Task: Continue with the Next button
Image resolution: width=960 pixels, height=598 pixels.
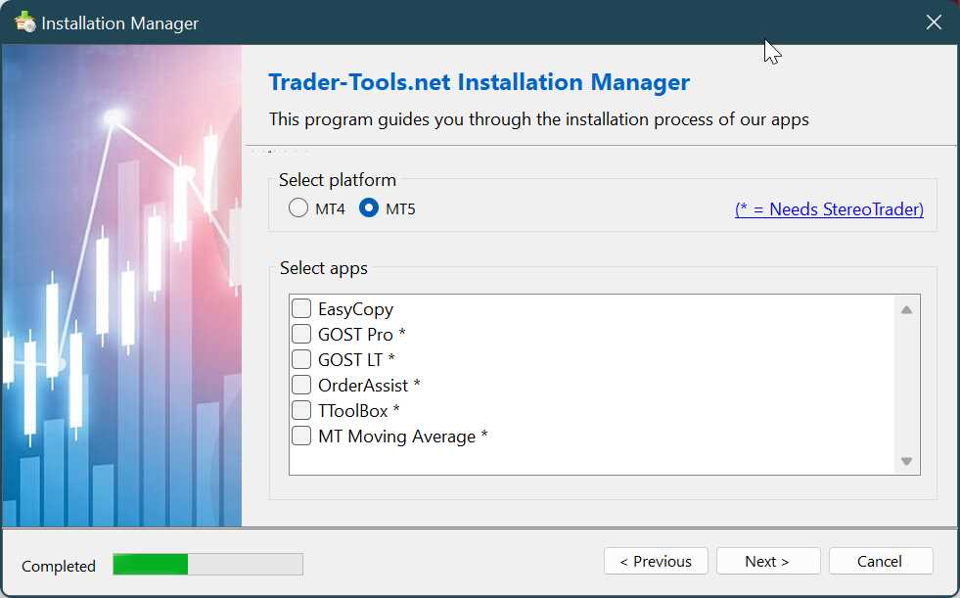Action: click(768, 561)
